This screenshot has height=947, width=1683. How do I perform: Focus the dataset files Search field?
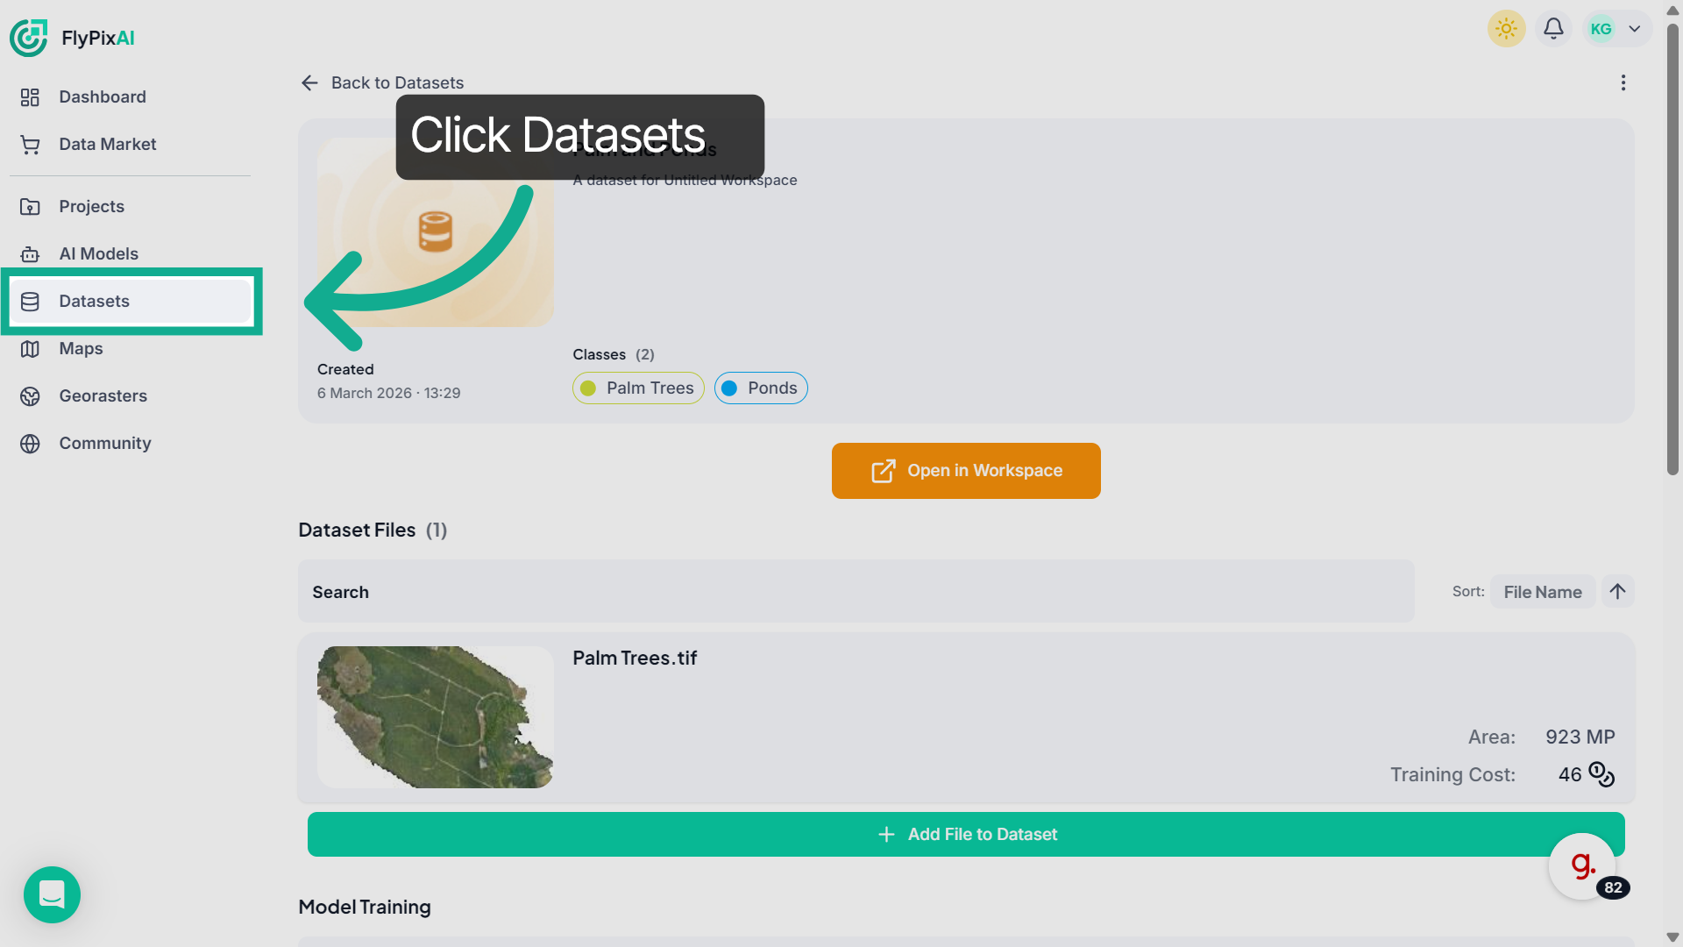point(856,592)
